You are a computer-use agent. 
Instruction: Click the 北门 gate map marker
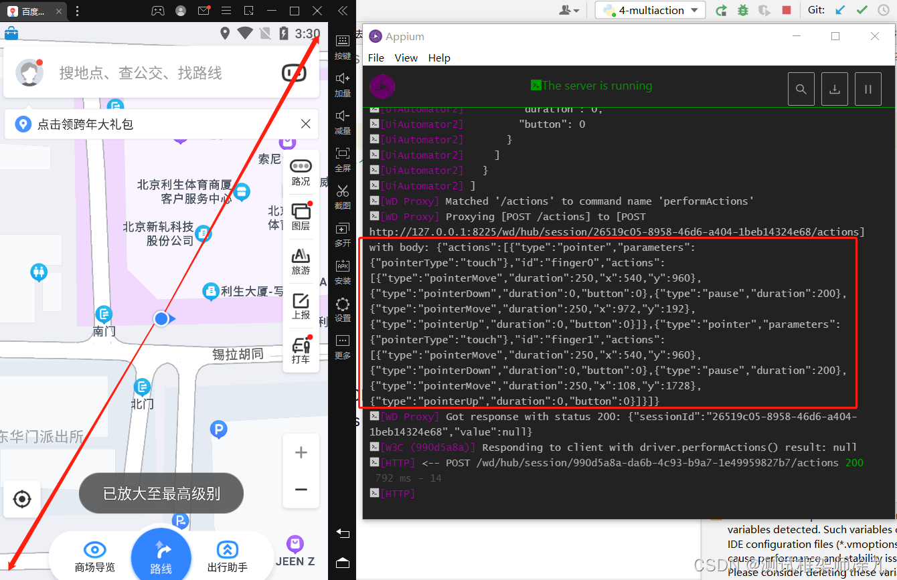[x=142, y=387]
